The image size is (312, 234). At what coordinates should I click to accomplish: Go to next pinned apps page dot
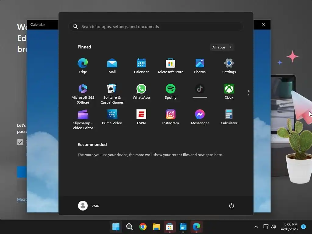249,95
